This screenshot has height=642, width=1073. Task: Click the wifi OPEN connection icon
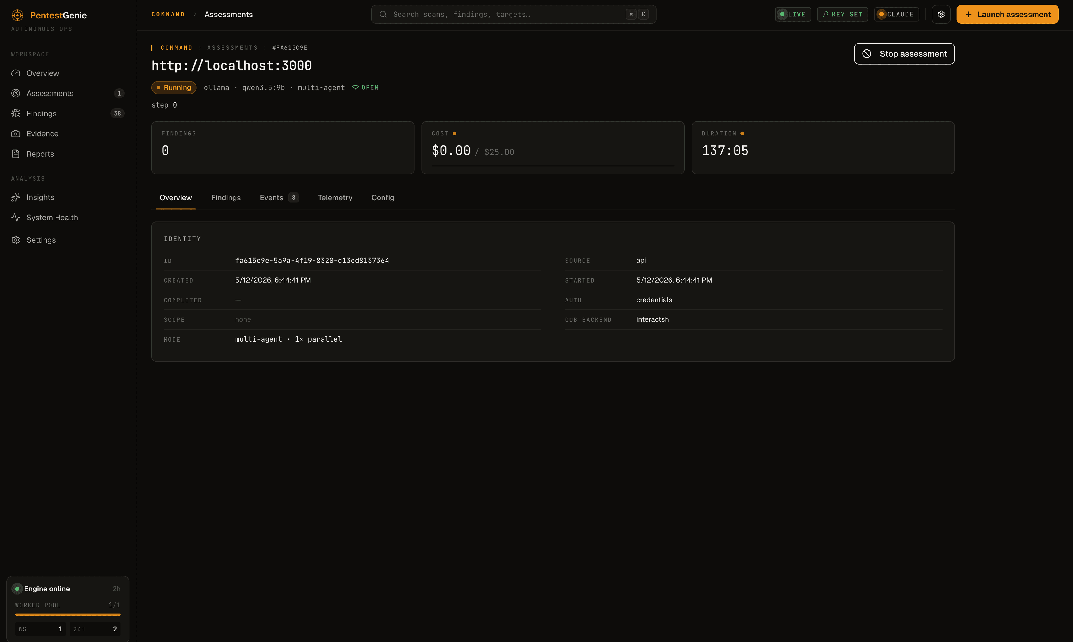point(355,87)
